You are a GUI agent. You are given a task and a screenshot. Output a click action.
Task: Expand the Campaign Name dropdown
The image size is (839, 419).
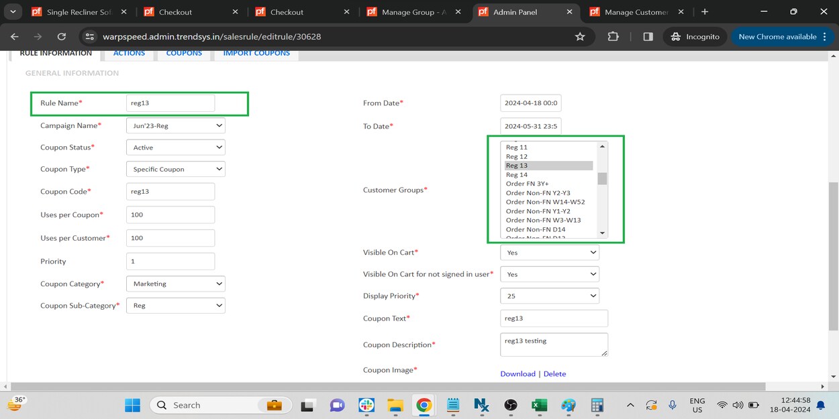pos(176,125)
